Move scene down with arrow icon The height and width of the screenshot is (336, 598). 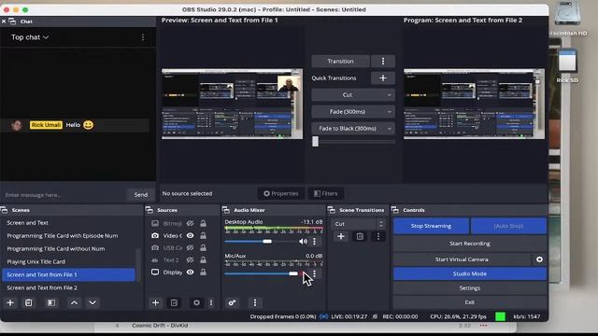click(93, 302)
